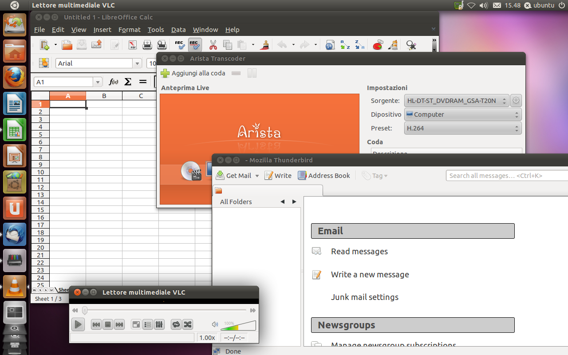Show the VLC playlist

(148, 324)
